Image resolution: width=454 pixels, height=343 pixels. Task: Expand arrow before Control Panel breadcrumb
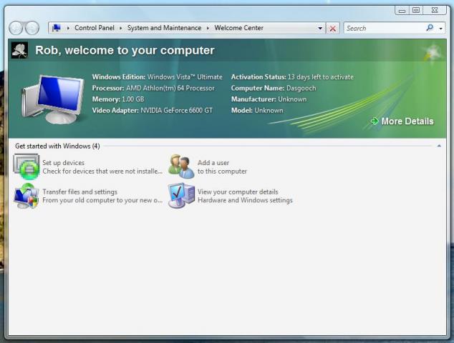click(68, 28)
